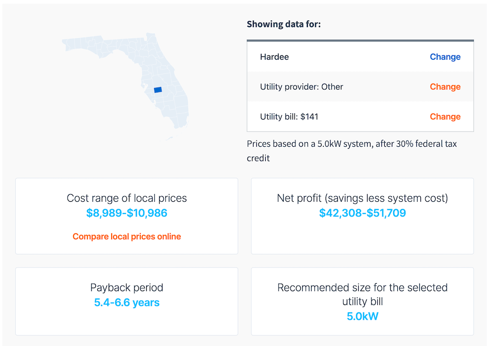Click the 30% federal tax credit note
The image size is (494, 346).
352,151
